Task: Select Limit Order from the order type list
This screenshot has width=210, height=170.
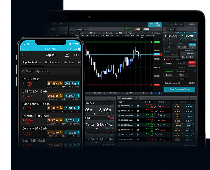Action: [189, 54]
